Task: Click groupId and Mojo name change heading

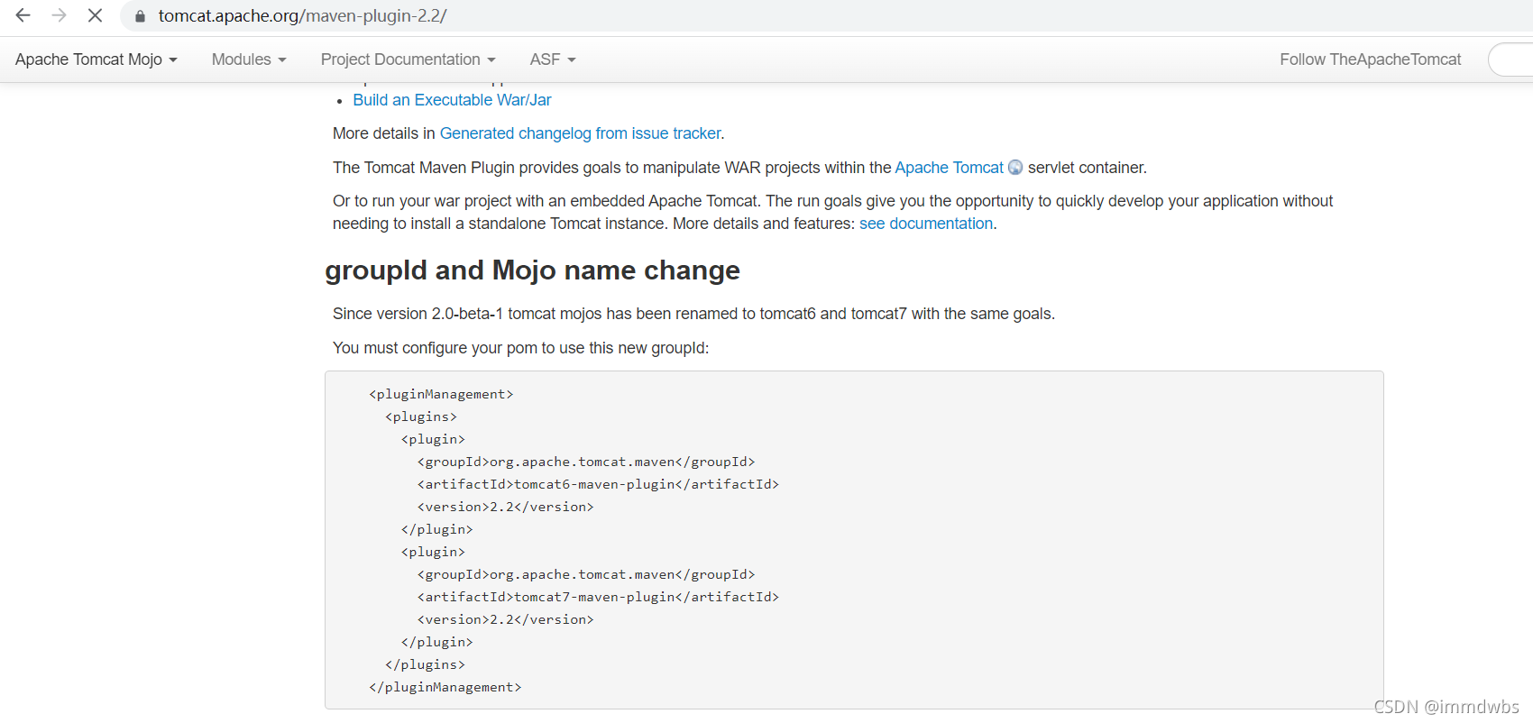Action: 532,270
